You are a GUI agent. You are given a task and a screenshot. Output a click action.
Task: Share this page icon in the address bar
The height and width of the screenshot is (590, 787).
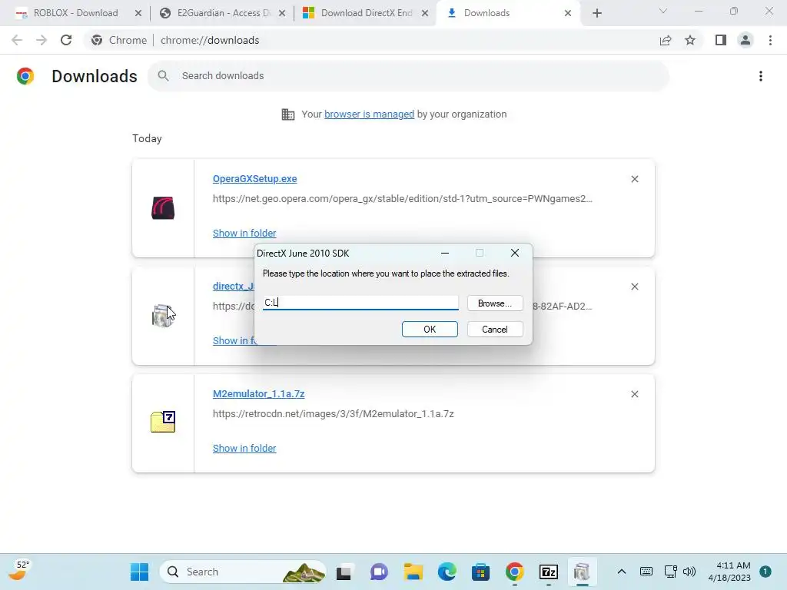tap(666, 40)
